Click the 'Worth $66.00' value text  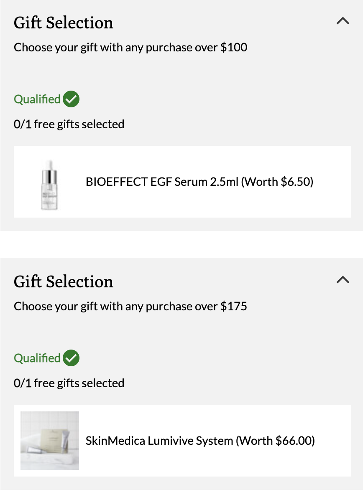(275, 441)
